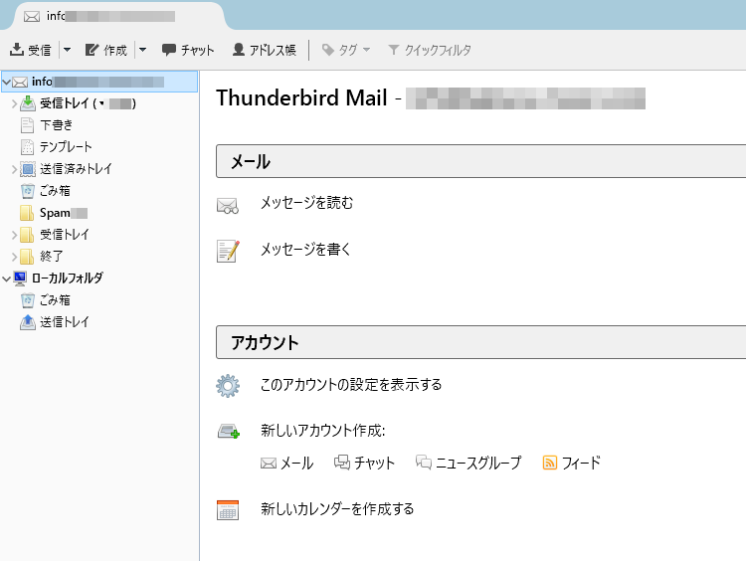Click the 作成 (Write) toolbar button
The width and height of the screenshot is (746, 561).
pyautogui.click(x=106, y=50)
